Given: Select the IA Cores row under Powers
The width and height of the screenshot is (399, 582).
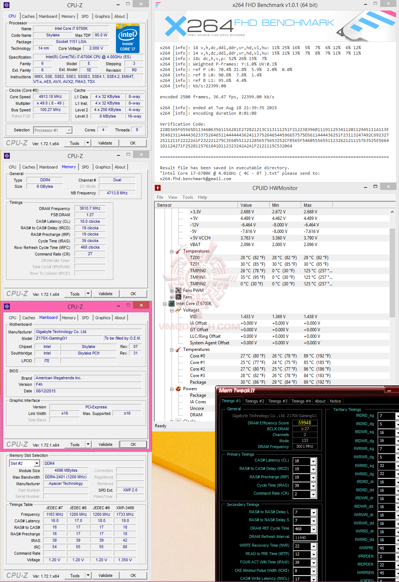Looking at the screenshot, I should (x=198, y=402).
